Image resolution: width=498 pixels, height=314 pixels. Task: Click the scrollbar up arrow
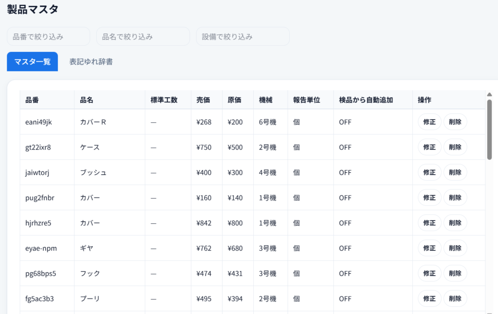(x=489, y=94)
